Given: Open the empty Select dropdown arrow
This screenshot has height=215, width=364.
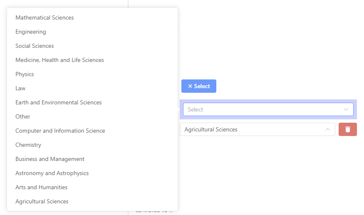Looking at the screenshot, I should [x=346, y=109].
